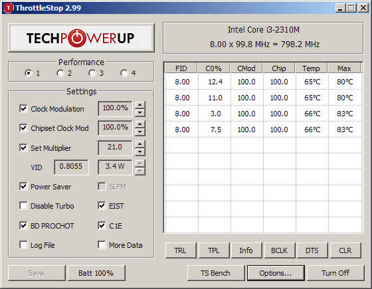This screenshot has height=289, width=372.
Task: Decrease Clock Modulation with down arrow
Action: pos(140,113)
